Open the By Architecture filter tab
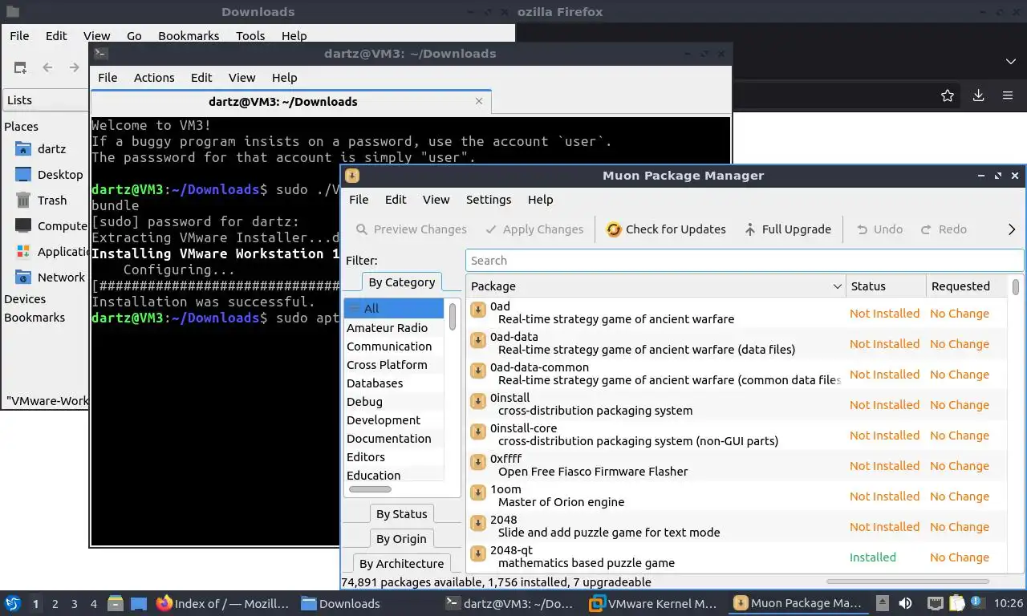 click(401, 564)
